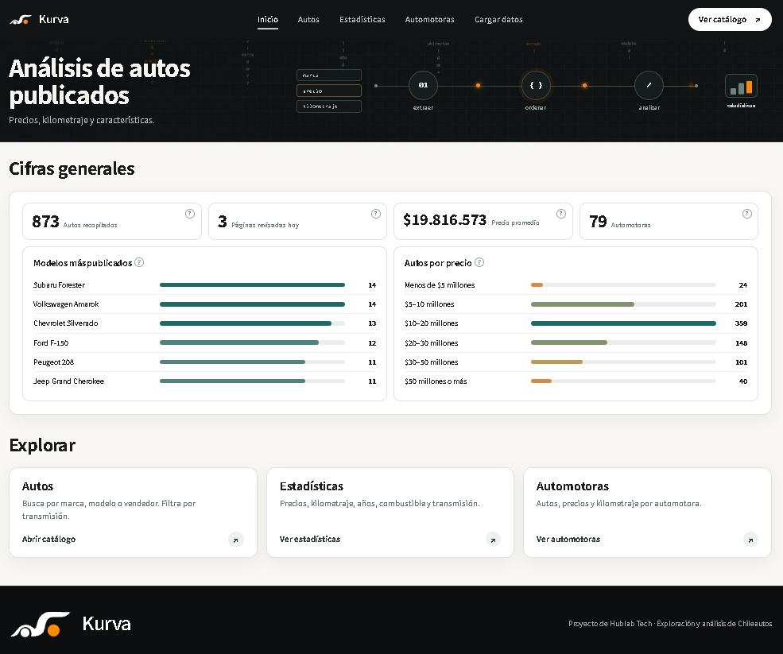Viewport: 783px width, 654px height.
Task: Click the 79 Automotoras value
Action: tap(598, 221)
